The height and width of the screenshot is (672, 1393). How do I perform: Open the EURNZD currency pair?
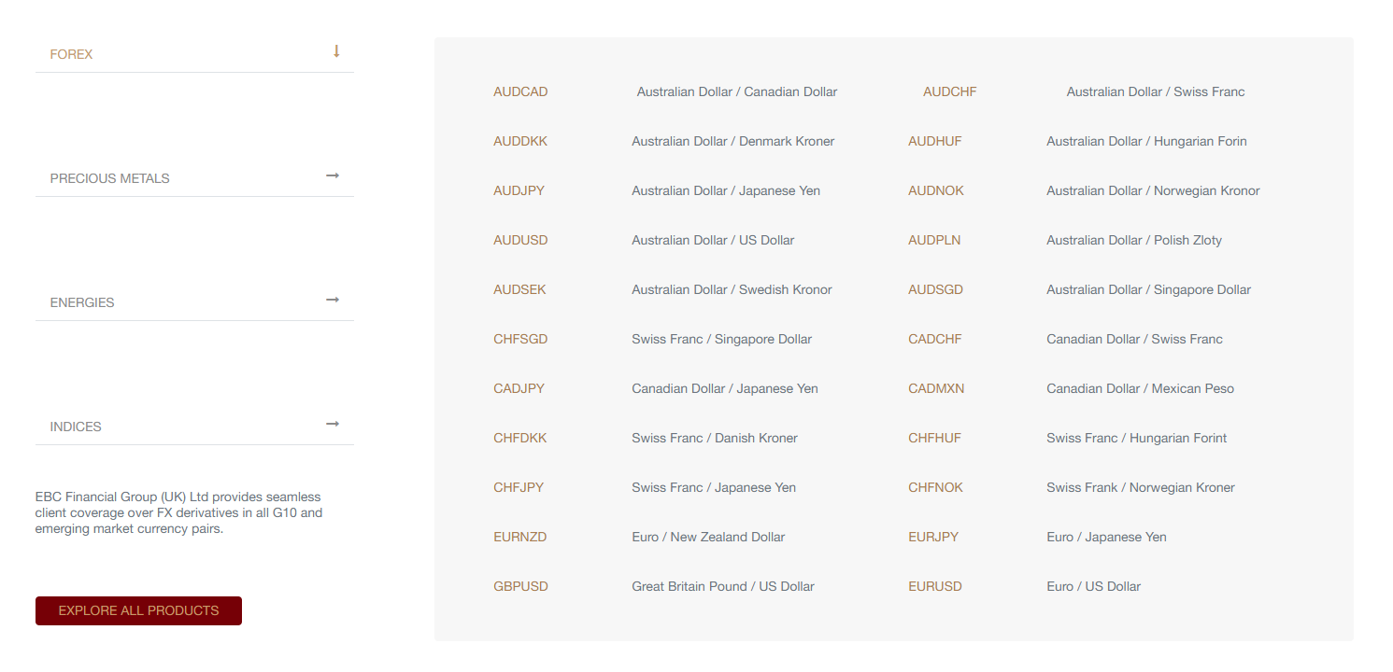coord(519,537)
